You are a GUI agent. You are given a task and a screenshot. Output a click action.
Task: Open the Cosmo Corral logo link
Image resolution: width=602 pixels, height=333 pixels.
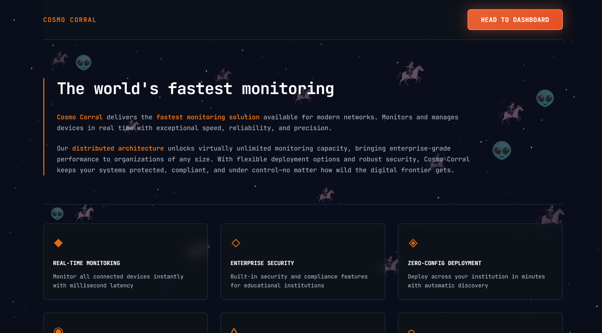tap(70, 20)
